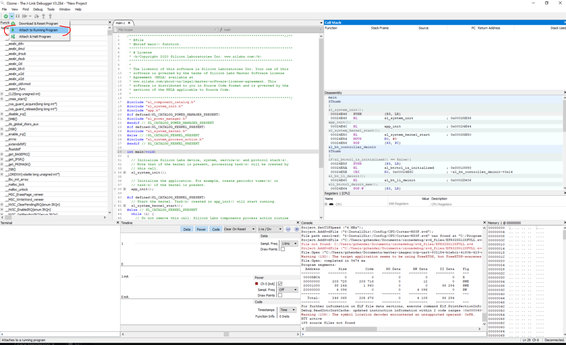The height and width of the screenshot is (345, 566).
Task: Enable Draw Points in the Data section
Action: [x=283, y=249]
